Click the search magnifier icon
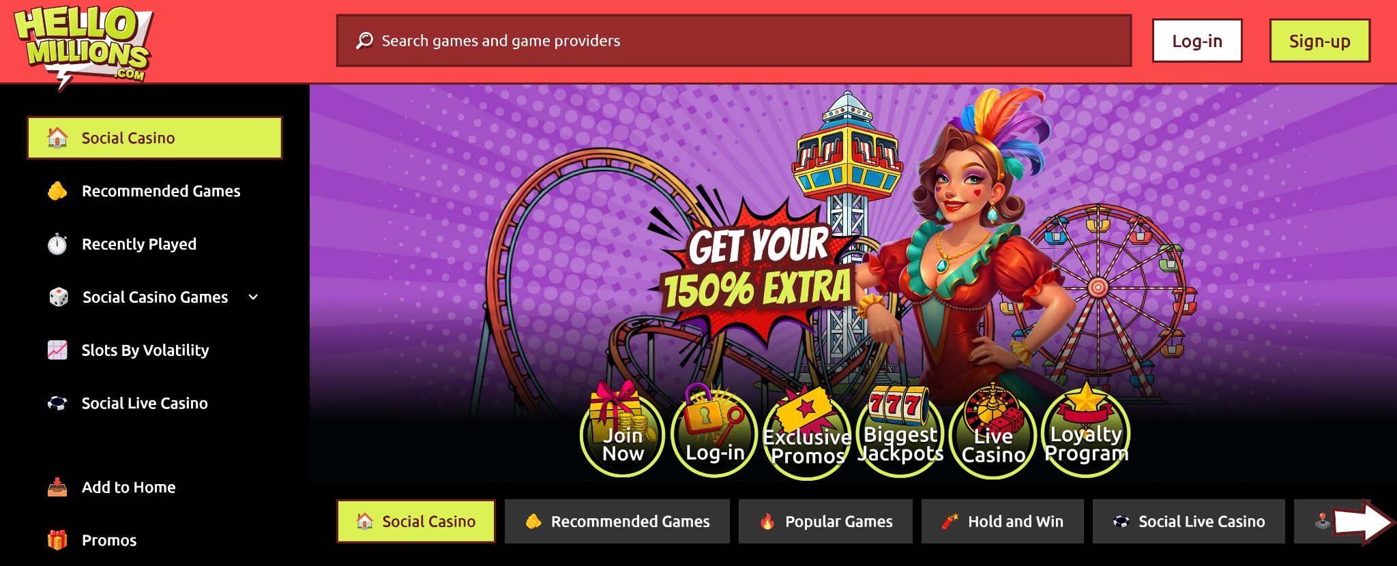 pyautogui.click(x=364, y=41)
